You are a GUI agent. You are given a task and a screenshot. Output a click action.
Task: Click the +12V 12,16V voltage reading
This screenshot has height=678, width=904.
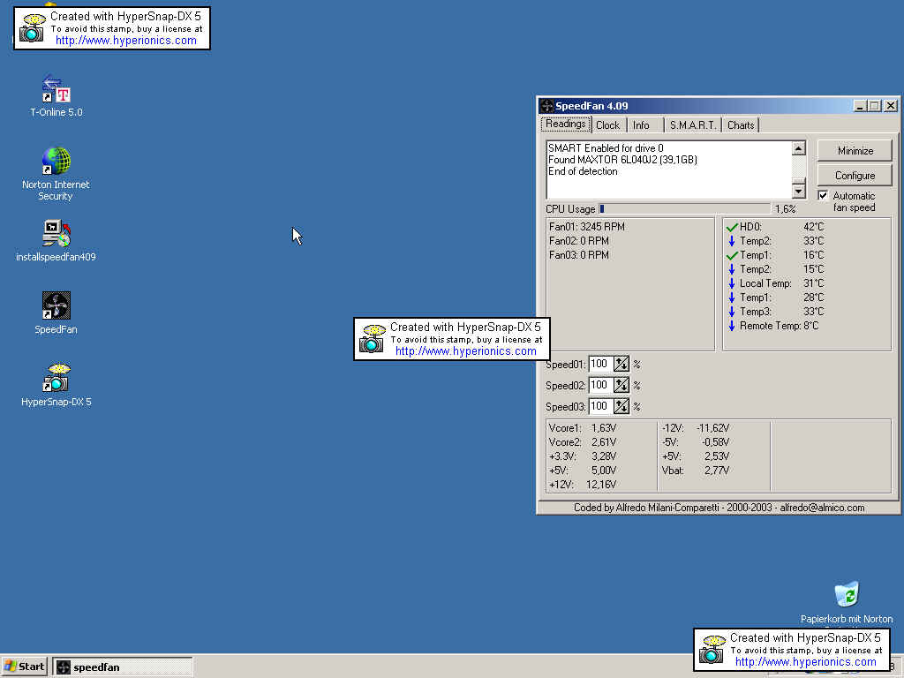pos(583,485)
